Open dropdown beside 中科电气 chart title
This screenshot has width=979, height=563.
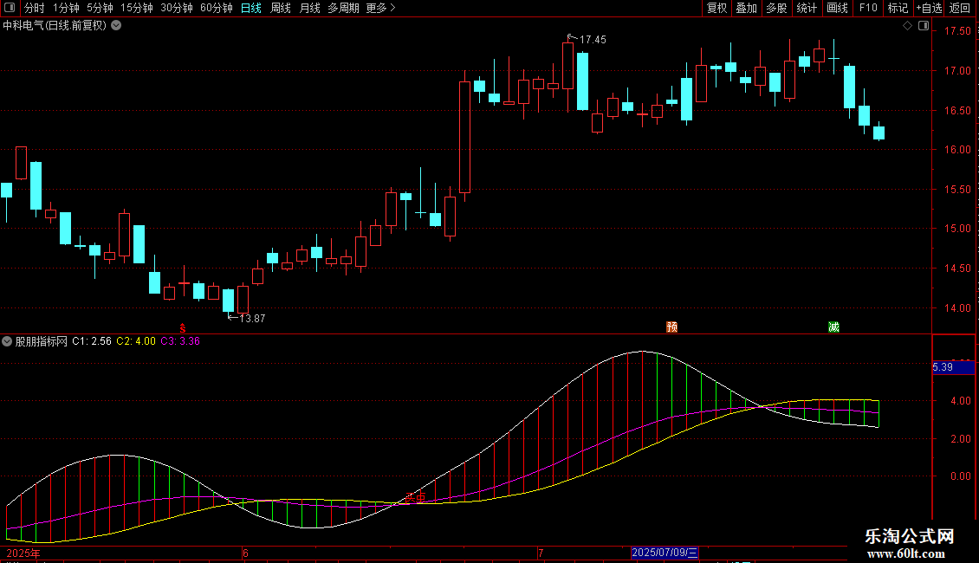(116, 26)
